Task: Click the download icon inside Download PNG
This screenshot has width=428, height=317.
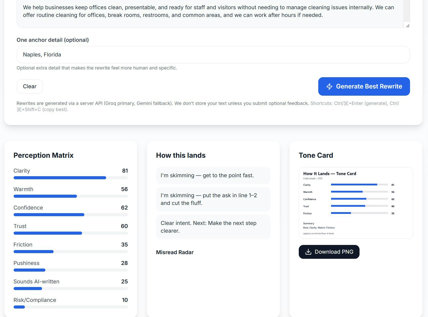Action: pos(308,252)
